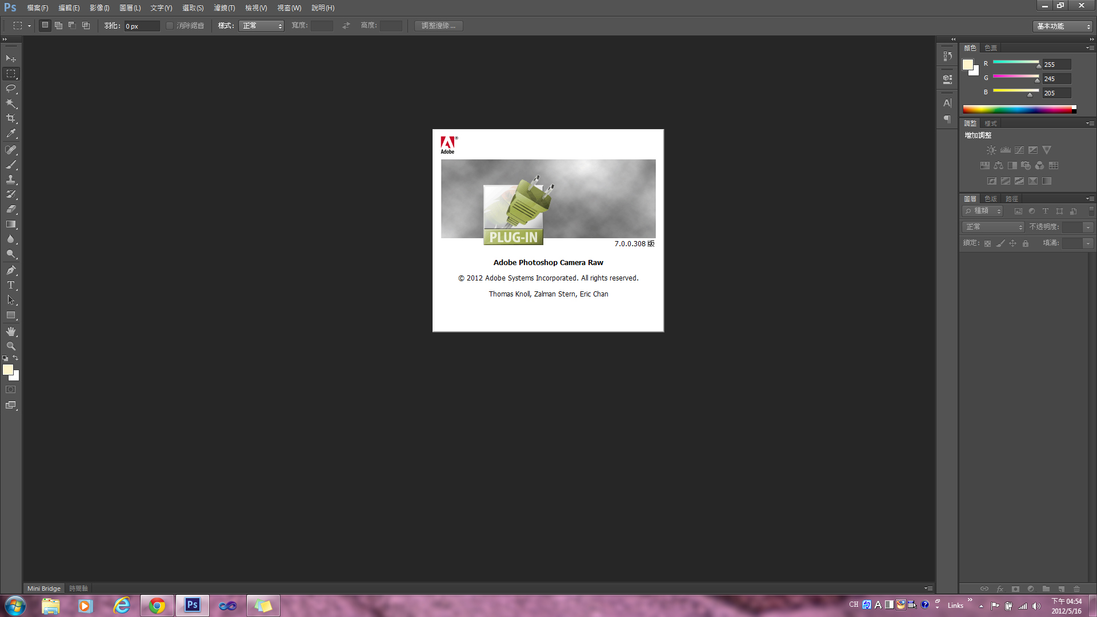Image resolution: width=1097 pixels, height=617 pixels.
Task: Open the Adjustments panel flyout menu
Action: point(1090,123)
